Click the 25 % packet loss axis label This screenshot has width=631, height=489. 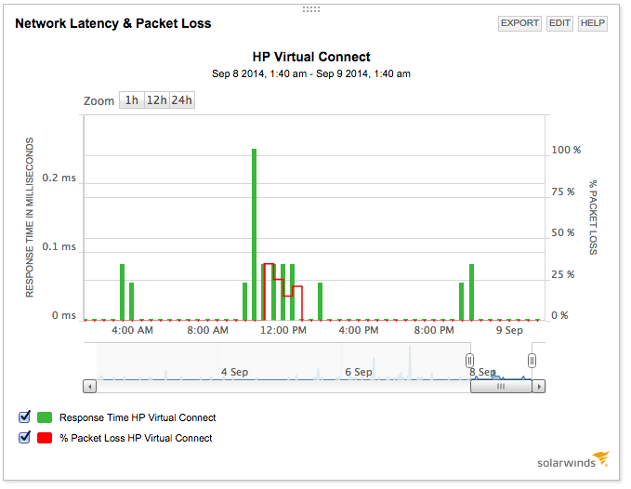pyautogui.click(x=562, y=274)
